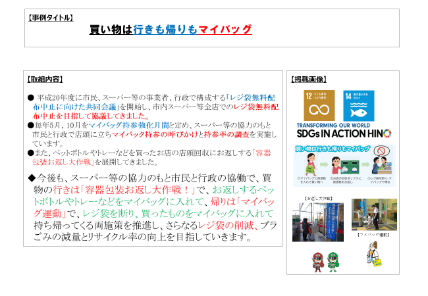Click the 【掲載画像】 heading
This screenshot has height=296, width=428.
tap(308, 80)
